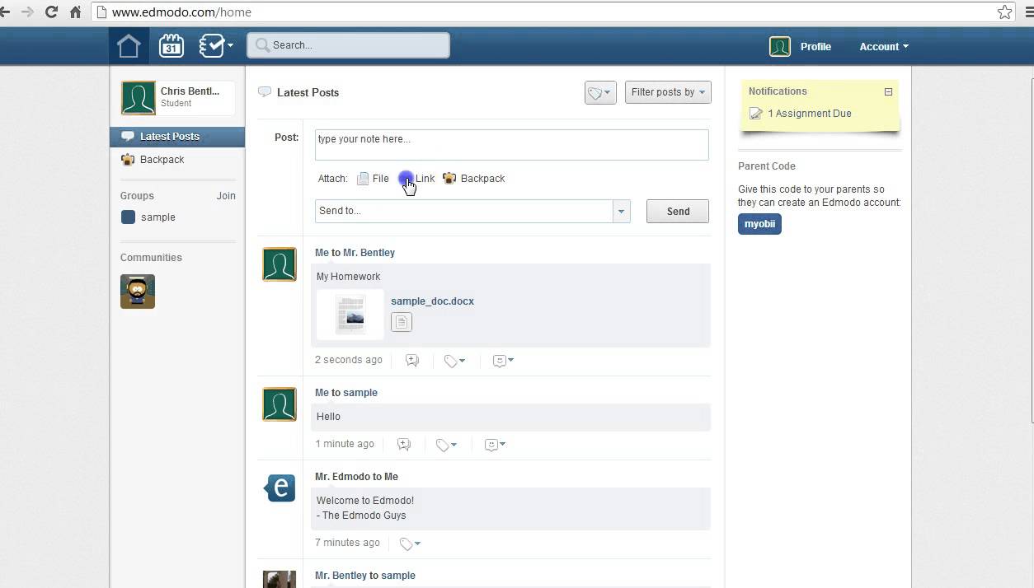Click the 2 seconds ago timestamp
Image resolution: width=1034 pixels, height=588 pixels.
click(349, 361)
